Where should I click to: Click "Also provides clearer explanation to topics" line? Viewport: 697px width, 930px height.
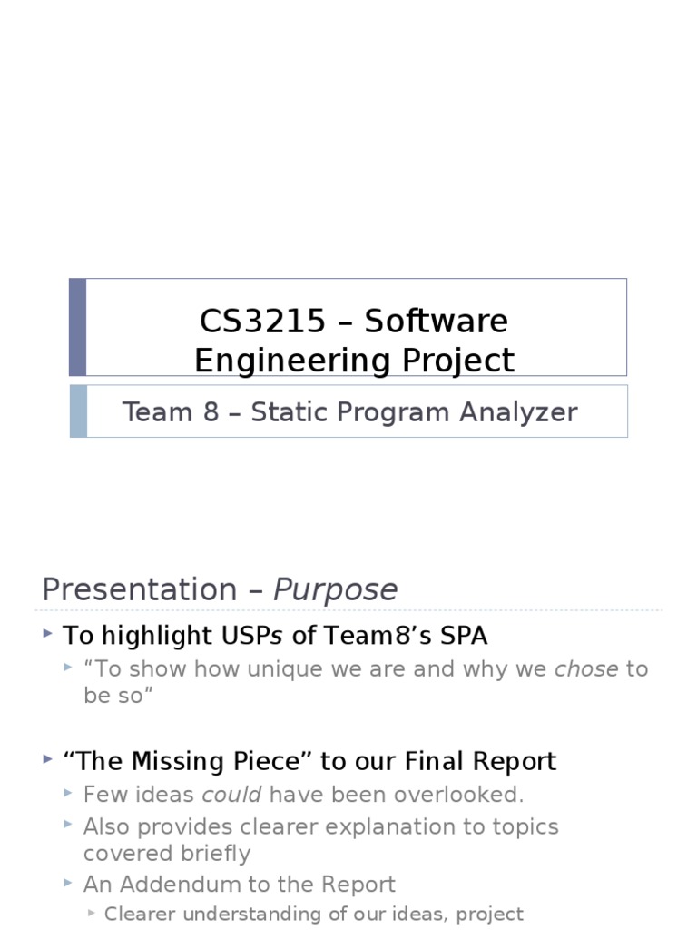pyautogui.click(x=320, y=827)
